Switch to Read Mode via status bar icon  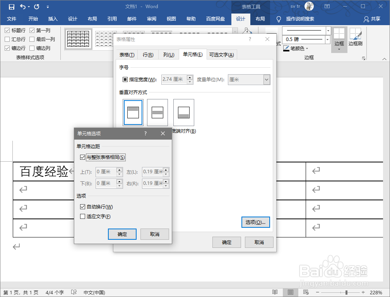275,292
